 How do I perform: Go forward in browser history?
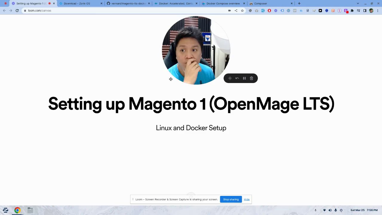pyautogui.click(x=10, y=10)
